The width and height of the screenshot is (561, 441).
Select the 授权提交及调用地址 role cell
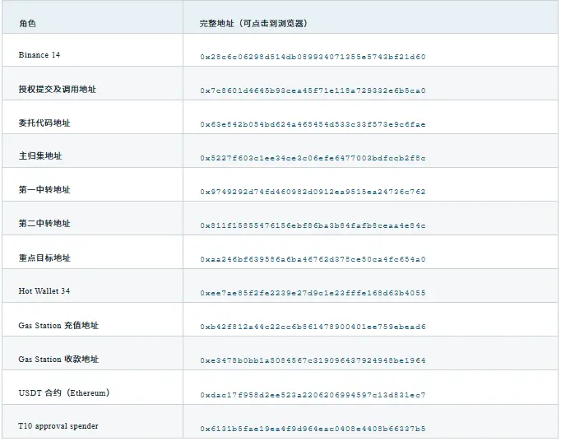92,83
